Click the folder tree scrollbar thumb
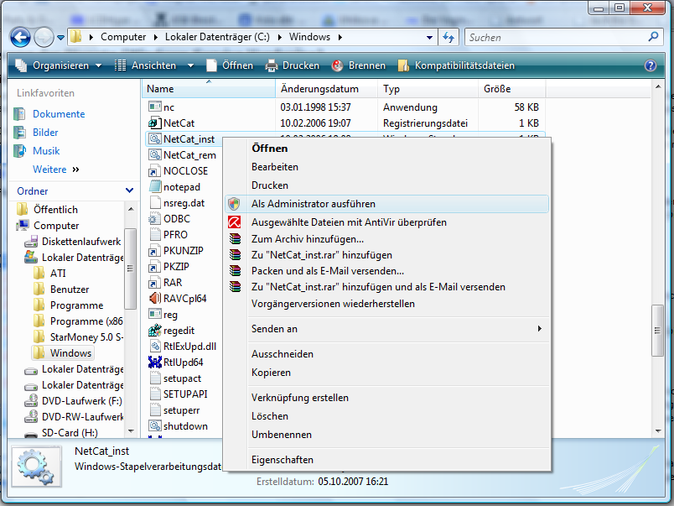674x506 pixels. pyautogui.click(x=130, y=269)
